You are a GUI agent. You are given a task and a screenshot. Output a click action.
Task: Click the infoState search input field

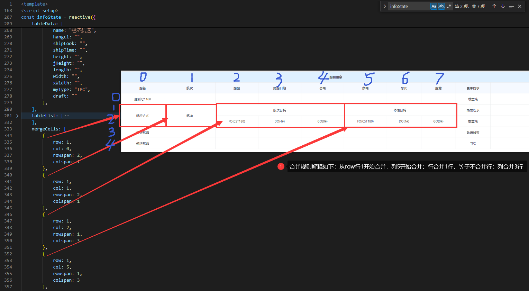pos(409,6)
